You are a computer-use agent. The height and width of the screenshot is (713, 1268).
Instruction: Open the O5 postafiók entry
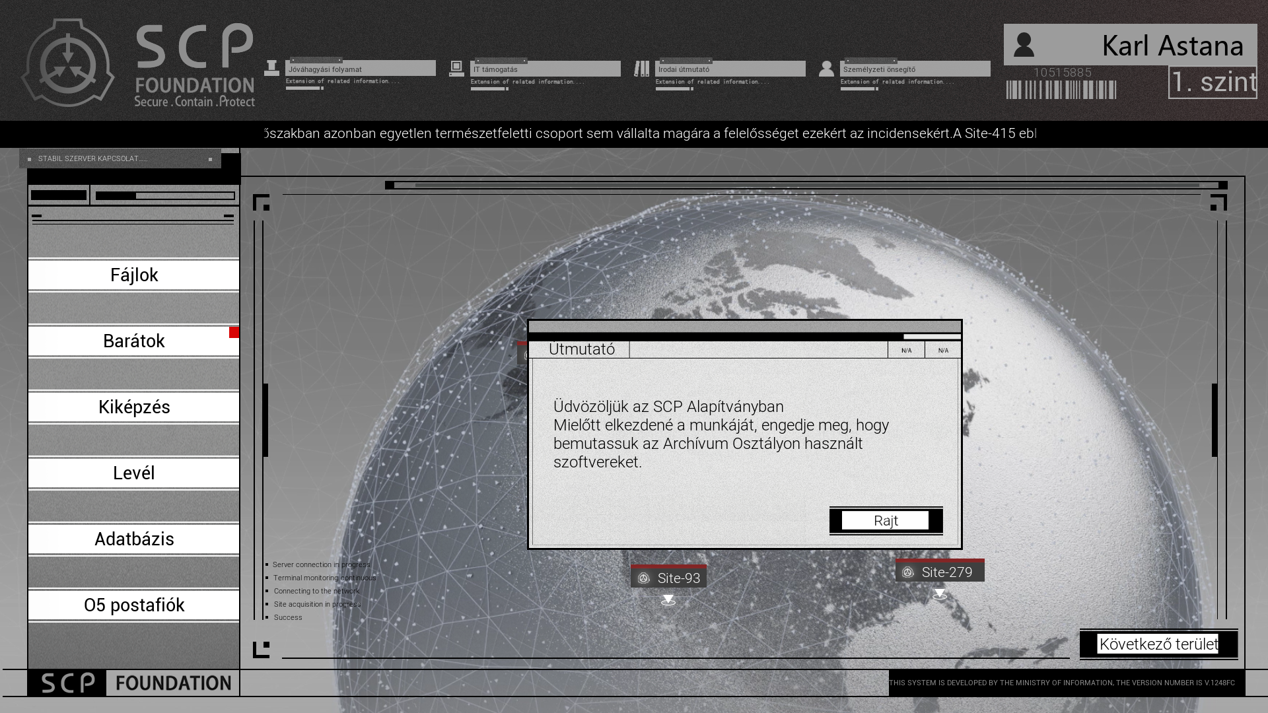(x=134, y=605)
